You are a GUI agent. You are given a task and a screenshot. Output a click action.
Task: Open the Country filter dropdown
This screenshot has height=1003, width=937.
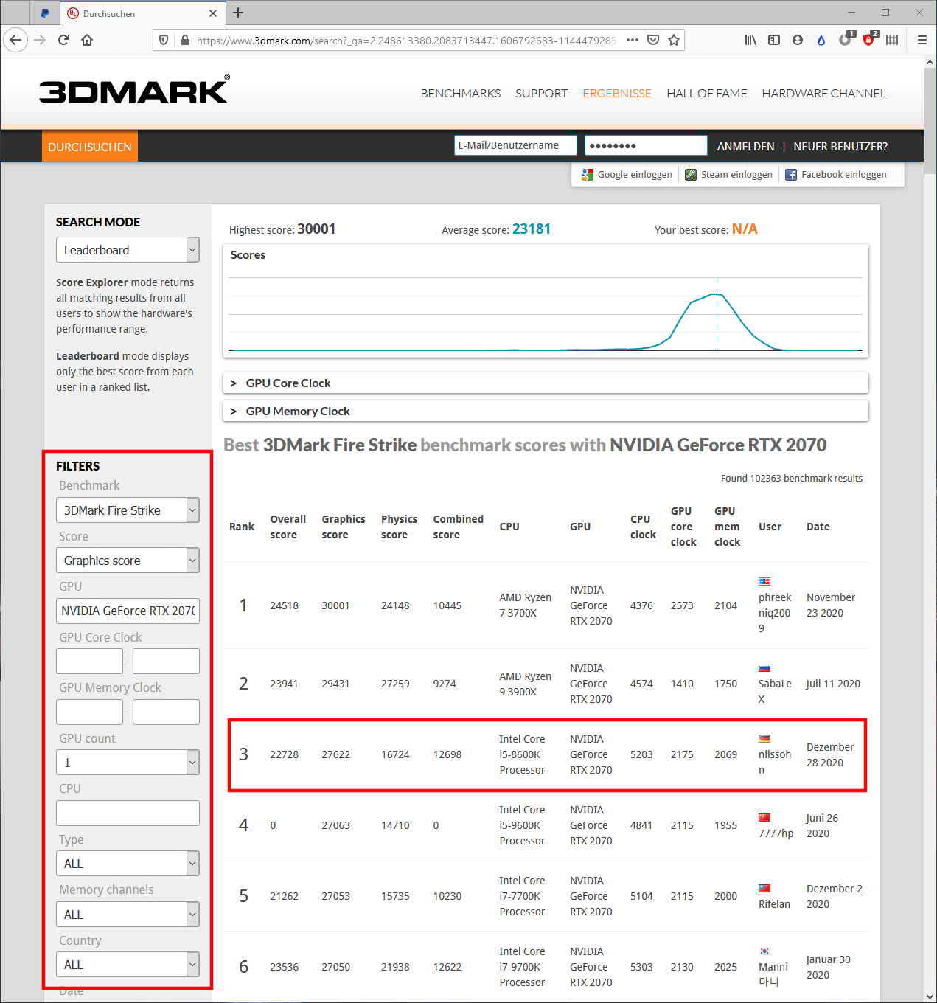click(x=128, y=965)
